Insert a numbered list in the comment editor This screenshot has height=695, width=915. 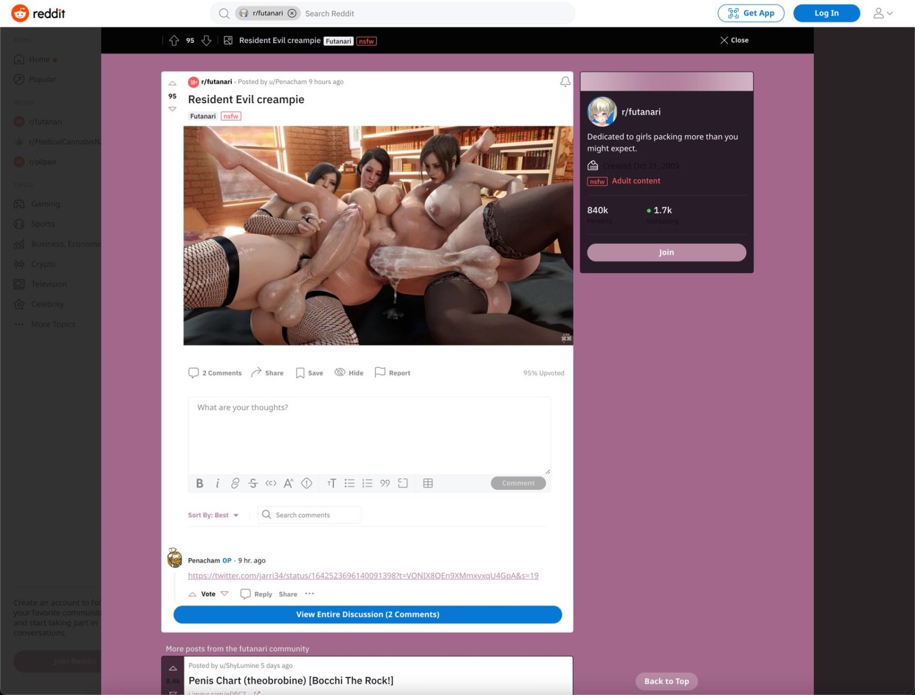point(368,483)
